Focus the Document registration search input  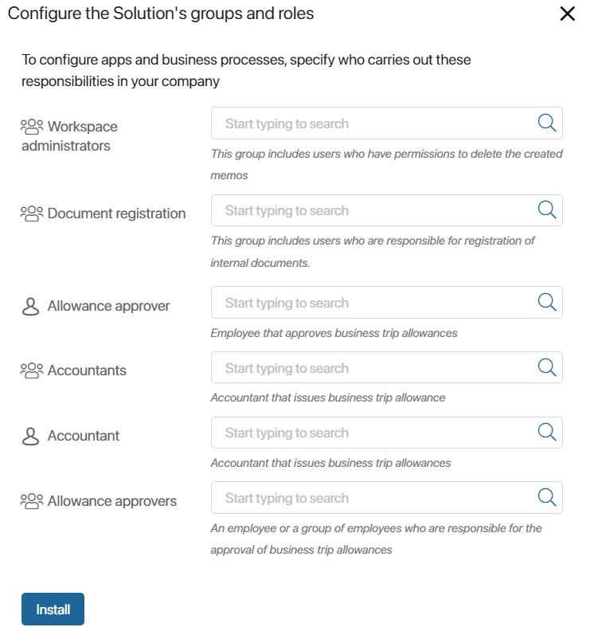click(x=386, y=210)
